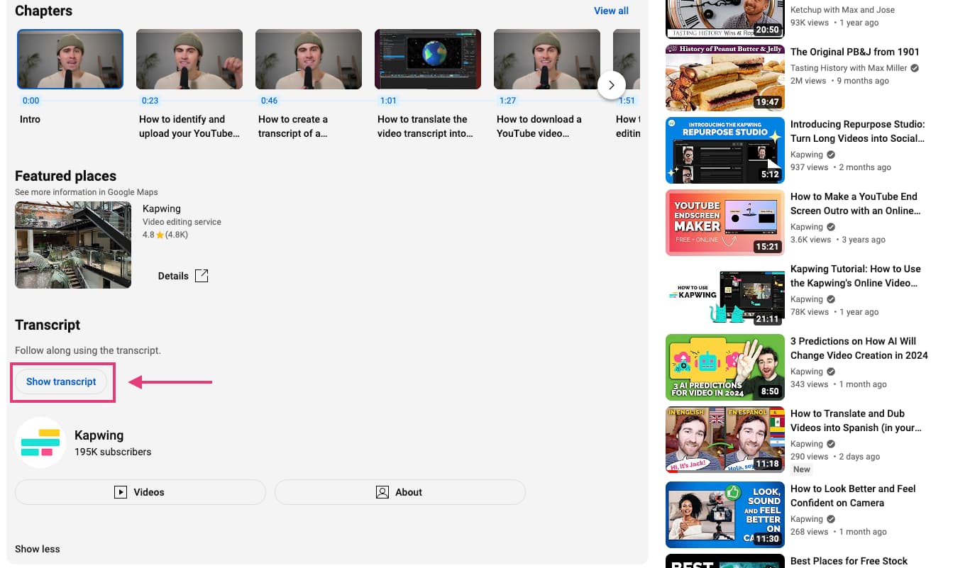Click title 'How to Make a YouTube End Screen Outro'
Screen dimensions: 970x568
(x=856, y=204)
